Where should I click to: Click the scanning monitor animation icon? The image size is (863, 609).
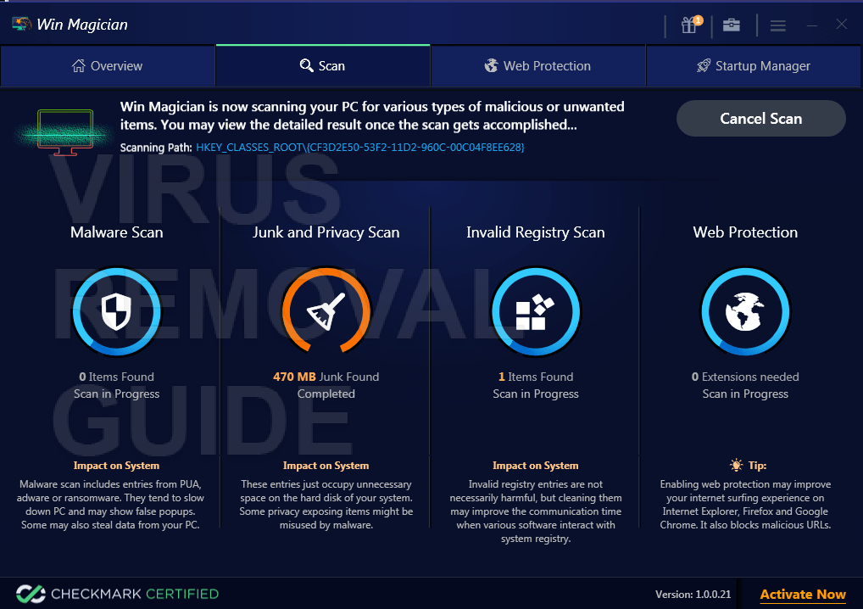(x=65, y=132)
